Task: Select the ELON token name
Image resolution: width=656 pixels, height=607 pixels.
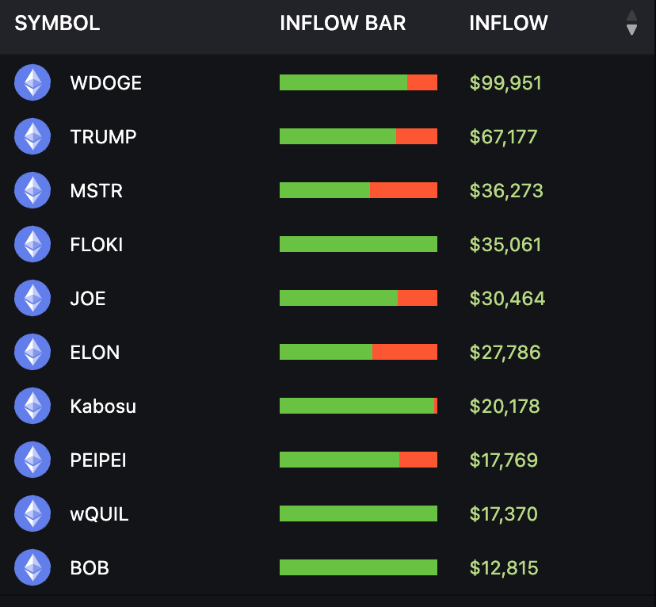Action: 95,353
